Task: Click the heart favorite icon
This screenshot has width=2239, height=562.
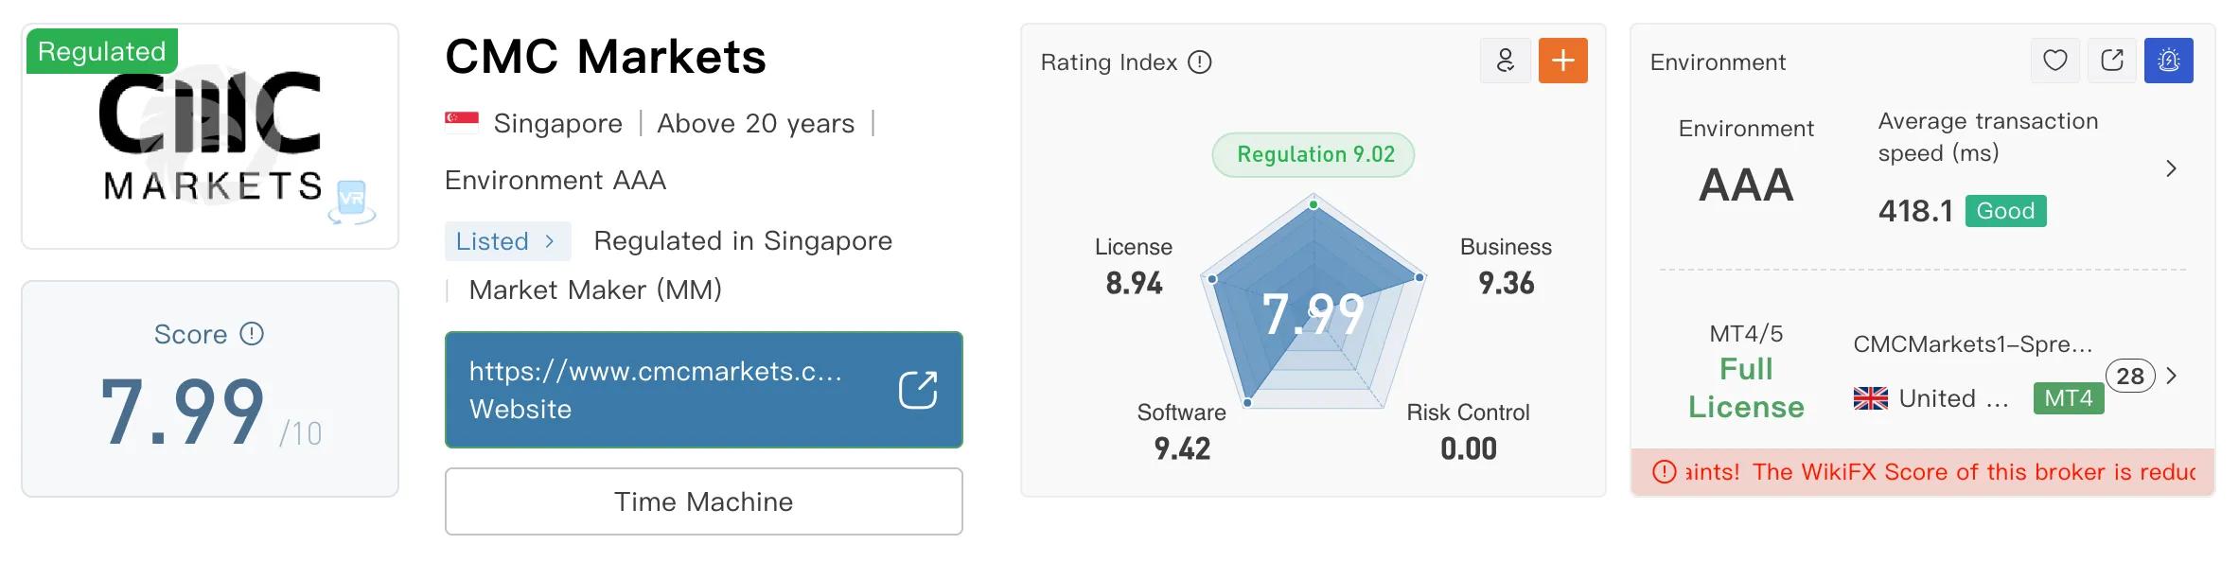Action: (2055, 61)
